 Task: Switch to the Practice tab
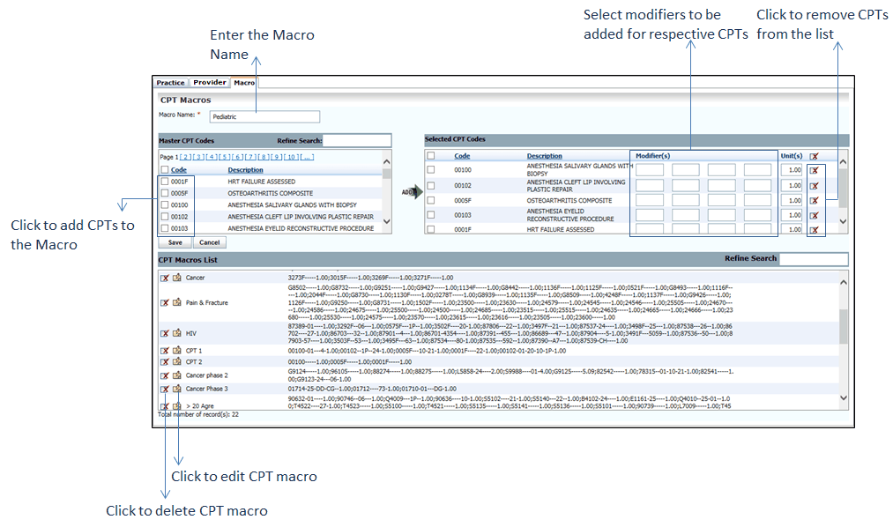pos(171,83)
